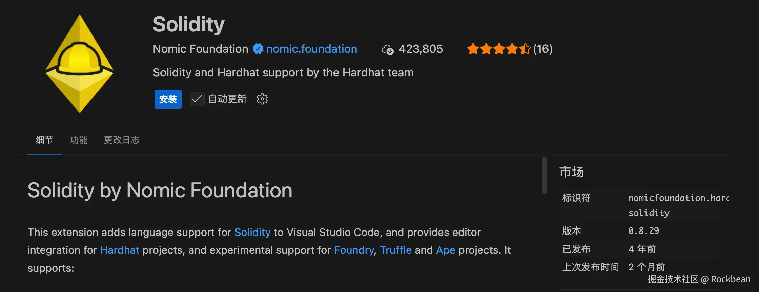Click the star rating icons

(x=499, y=49)
